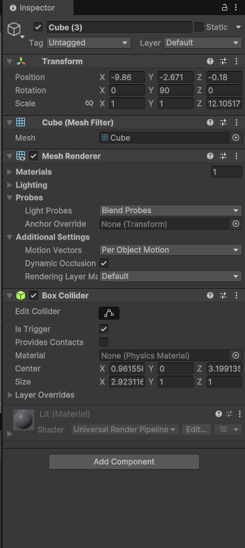Open Mesh Filter help icon

point(210,122)
